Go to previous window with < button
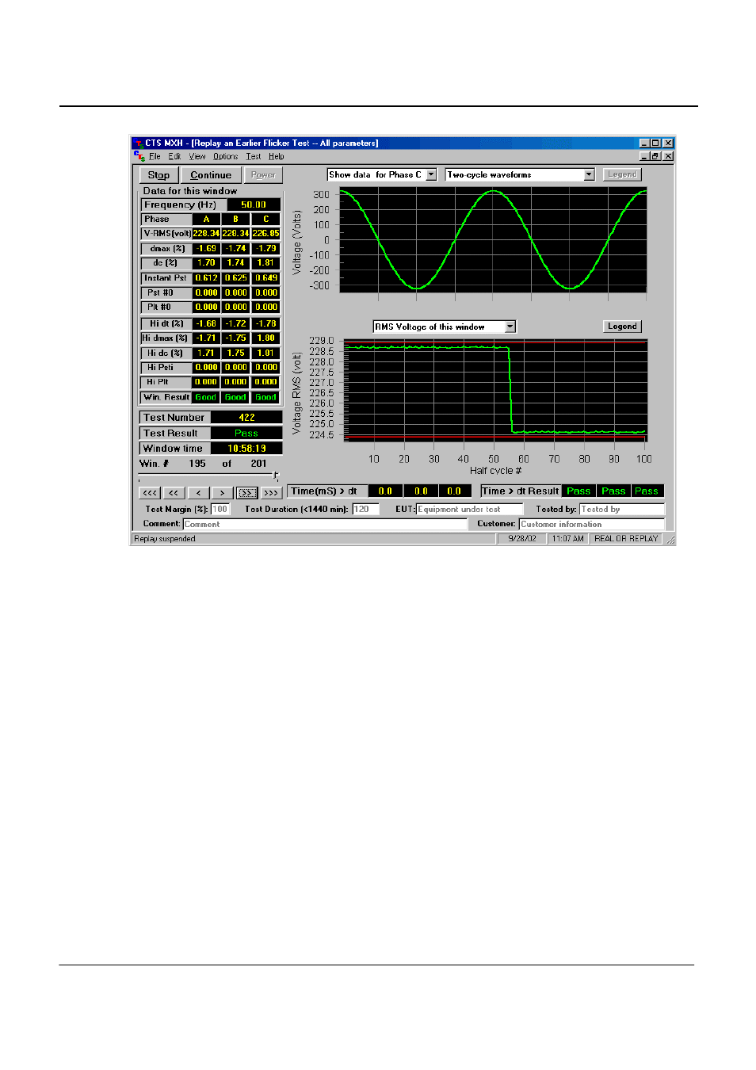 pyautogui.click(x=198, y=493)
